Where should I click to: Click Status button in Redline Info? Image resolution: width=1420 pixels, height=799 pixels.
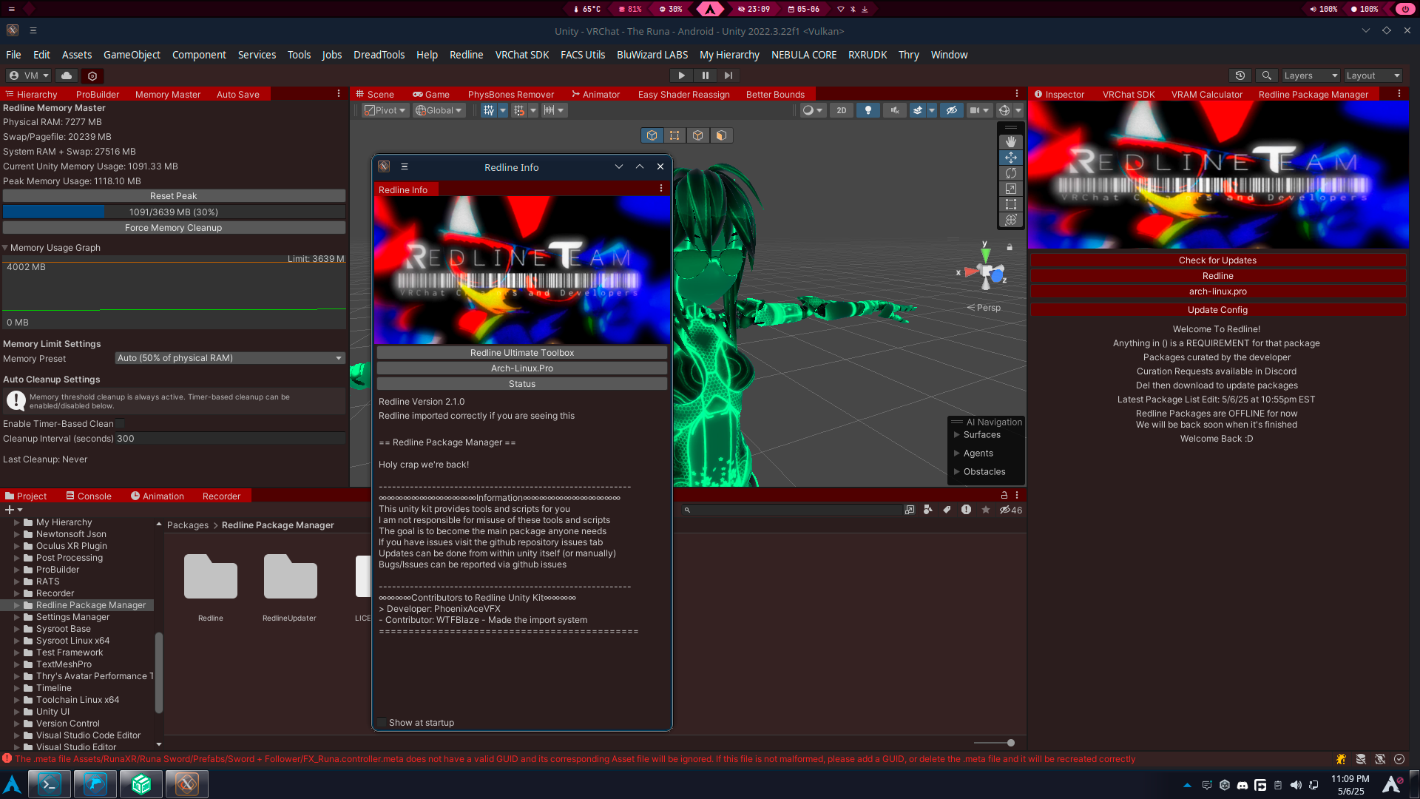(x=522, y=384)
